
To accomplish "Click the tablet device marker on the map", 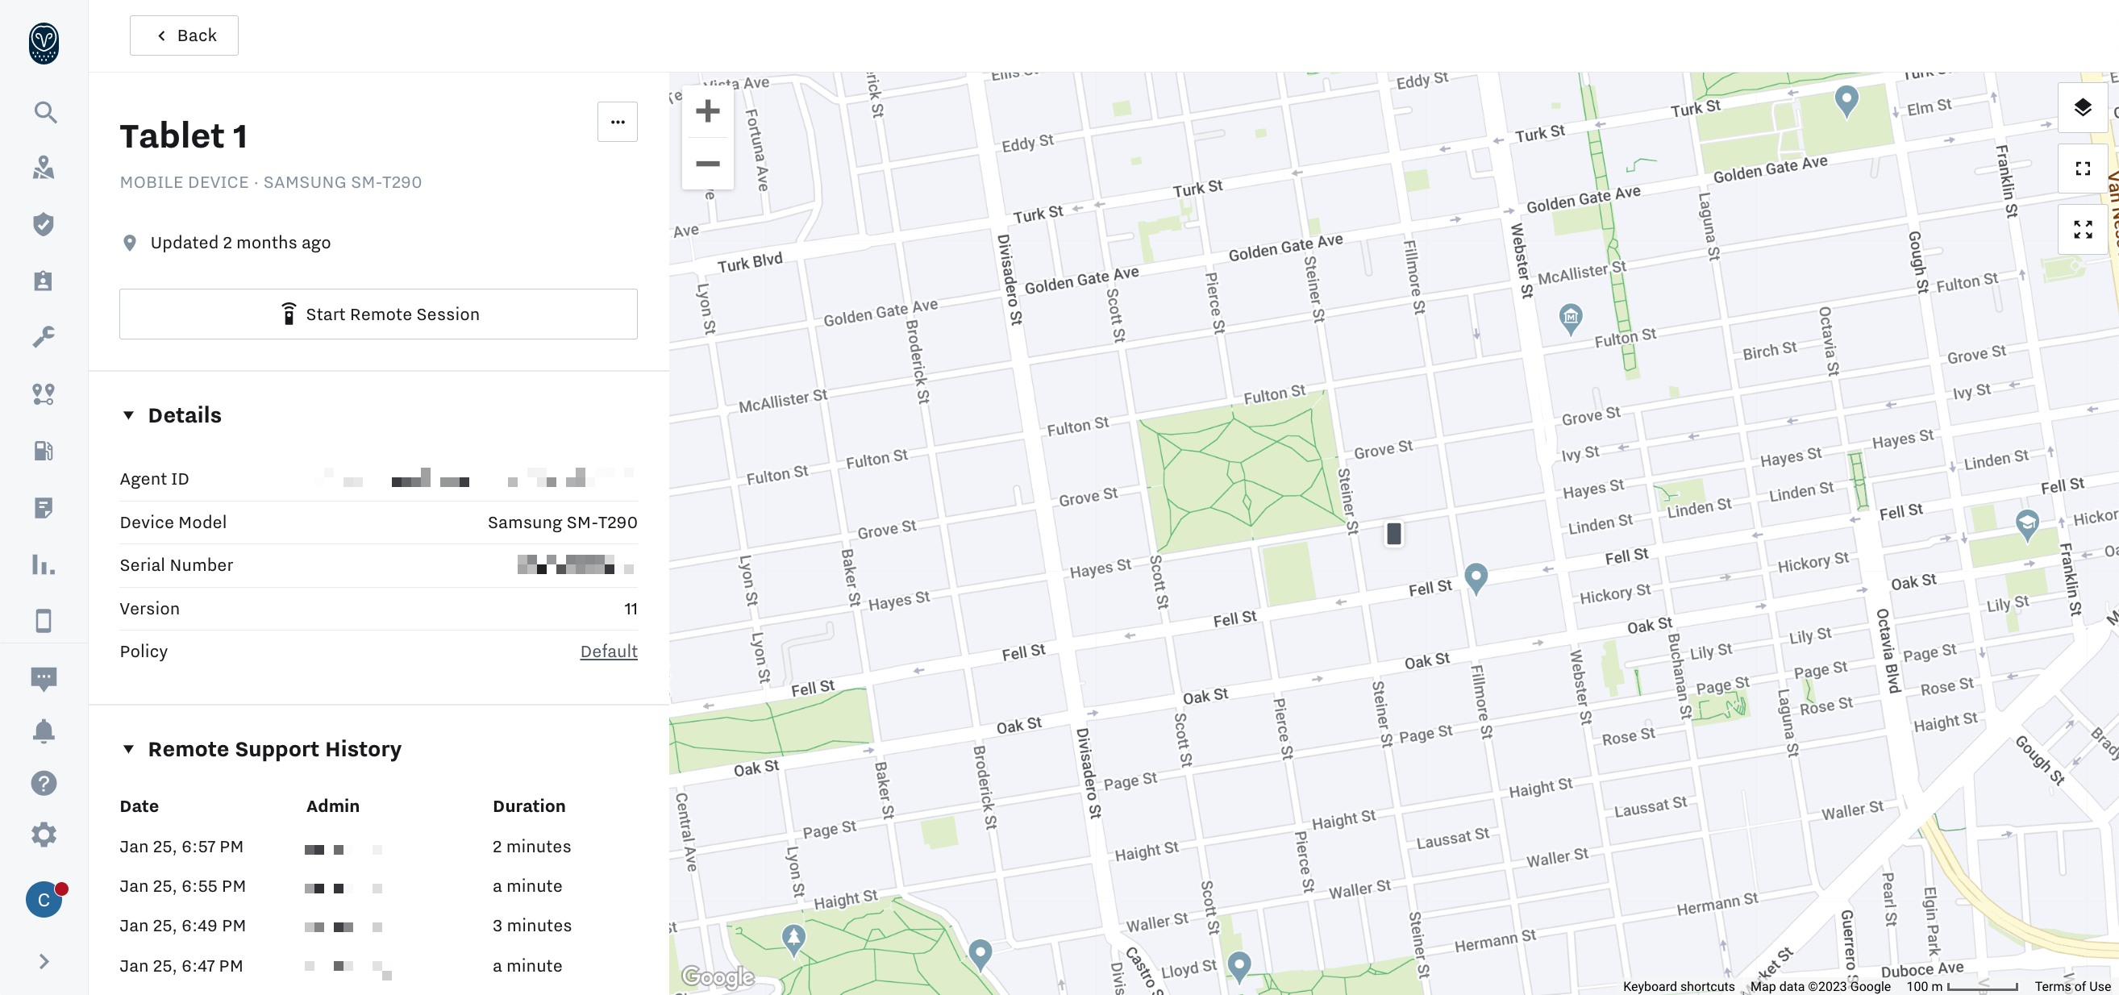I will [1395, 533].
